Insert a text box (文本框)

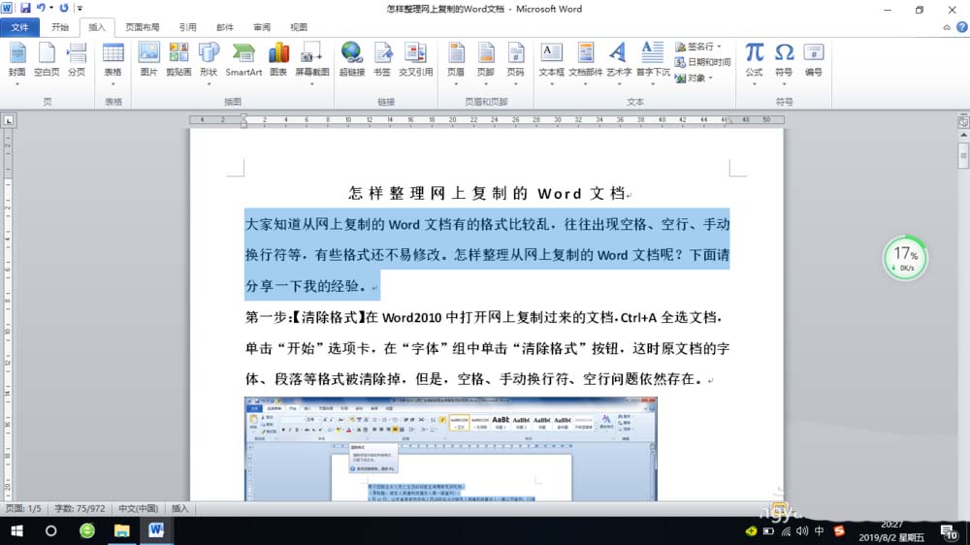click(x=551, y=63)
